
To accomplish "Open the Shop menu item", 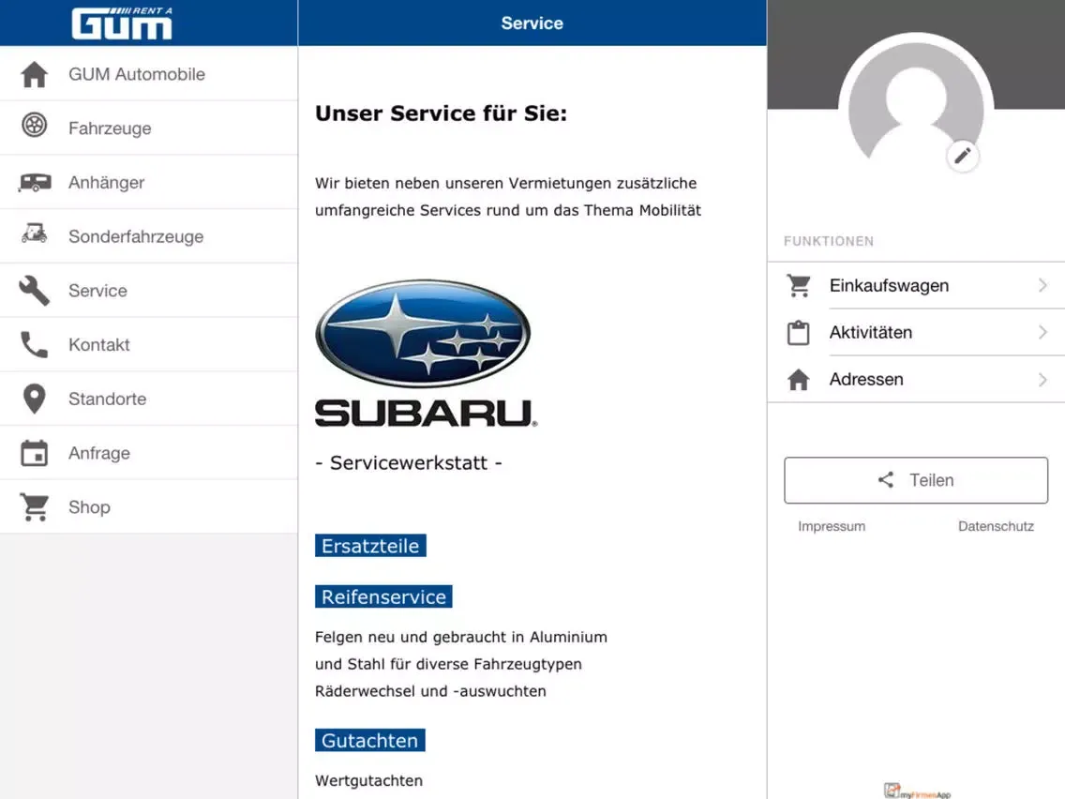I will tap(149, 506).
